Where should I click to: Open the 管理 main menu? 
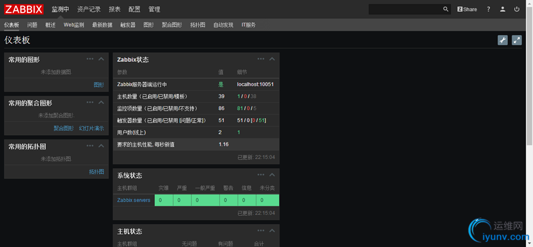tap(154, 9)
